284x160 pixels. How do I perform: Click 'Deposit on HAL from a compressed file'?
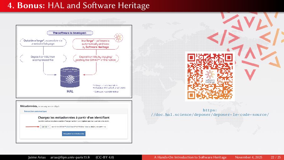point(43,58)
